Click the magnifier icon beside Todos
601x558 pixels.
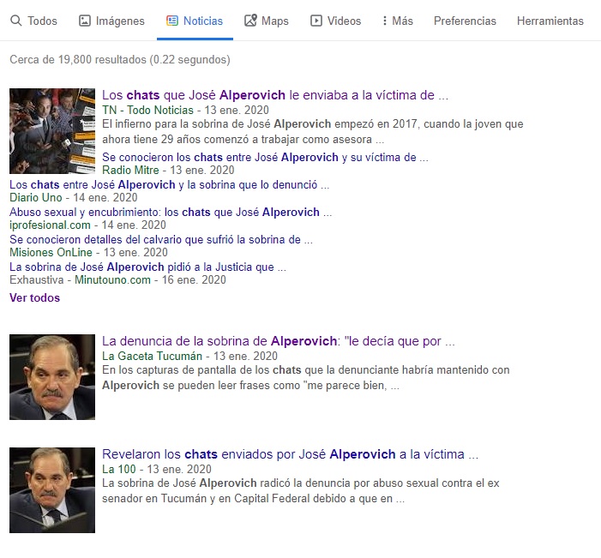tap(15, 21)
